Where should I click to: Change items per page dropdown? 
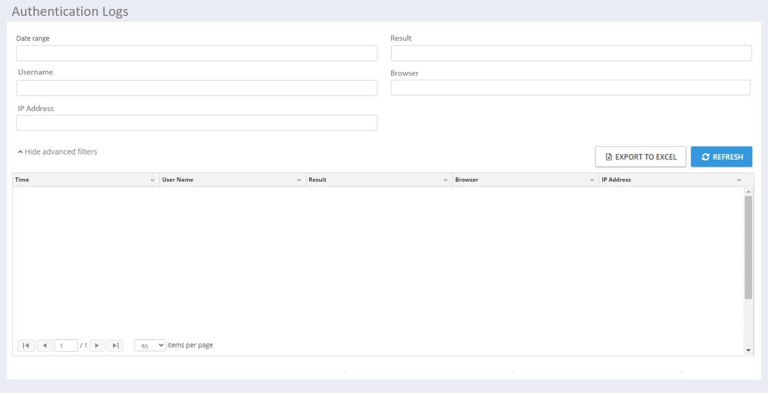point(150,346)
